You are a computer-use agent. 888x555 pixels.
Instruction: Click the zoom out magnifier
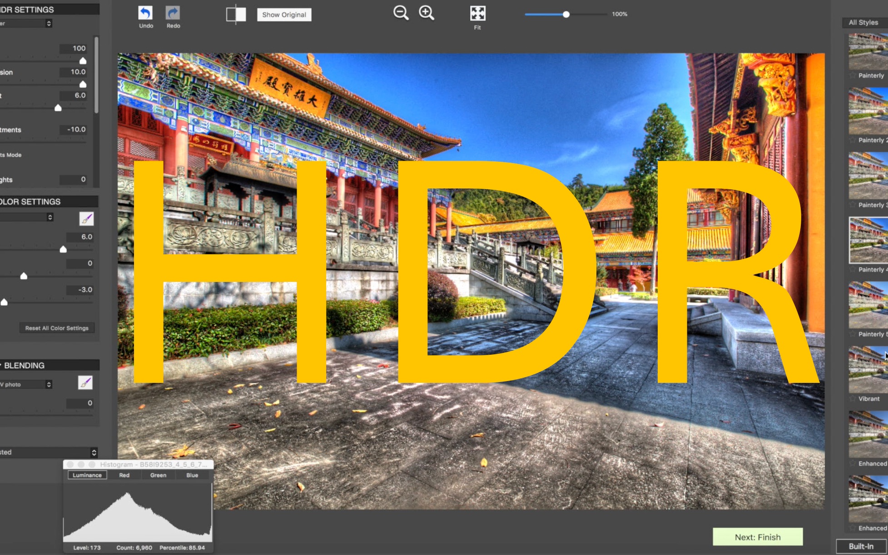click(x=401, y=13)
